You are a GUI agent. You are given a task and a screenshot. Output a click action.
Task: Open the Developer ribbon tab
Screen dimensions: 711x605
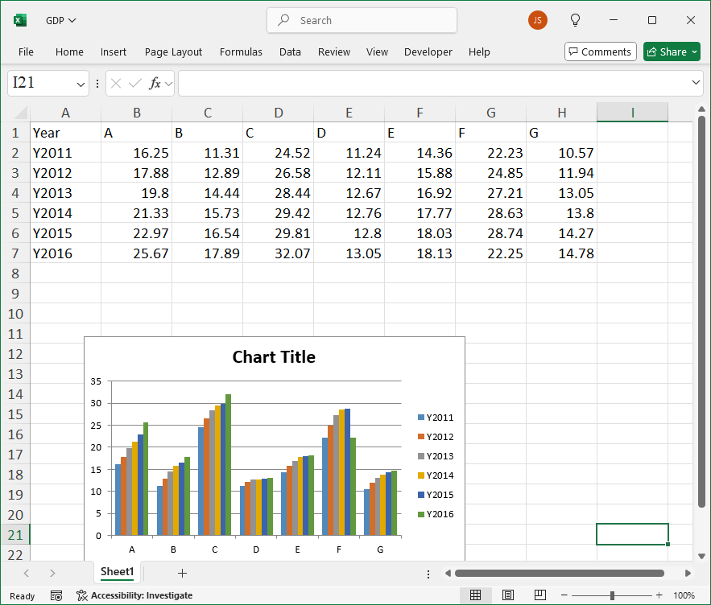[x=428, y=51]
